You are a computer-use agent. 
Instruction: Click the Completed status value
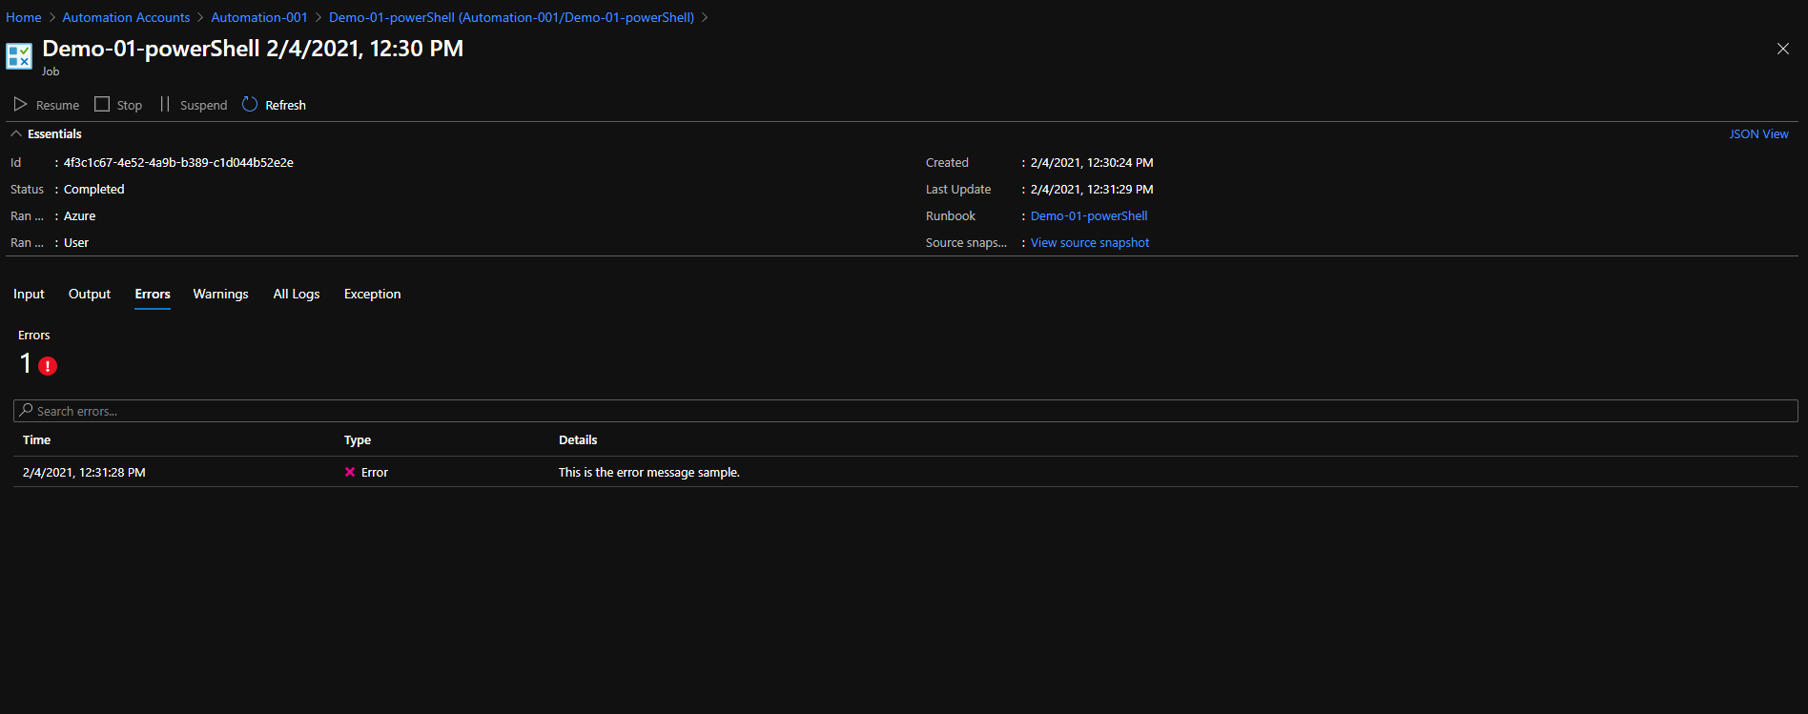pos(93,189)
